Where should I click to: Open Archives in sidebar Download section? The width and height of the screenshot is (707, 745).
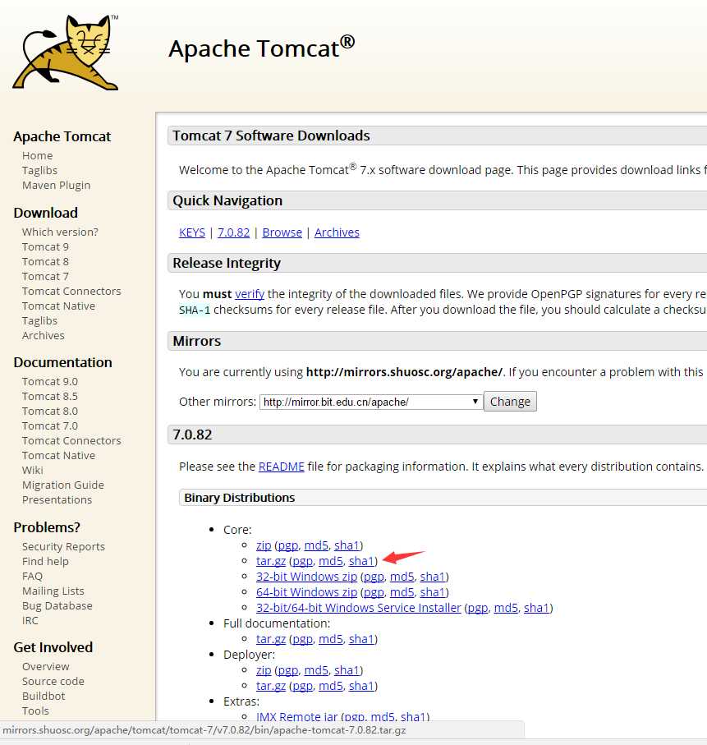(x=44, y=335)
